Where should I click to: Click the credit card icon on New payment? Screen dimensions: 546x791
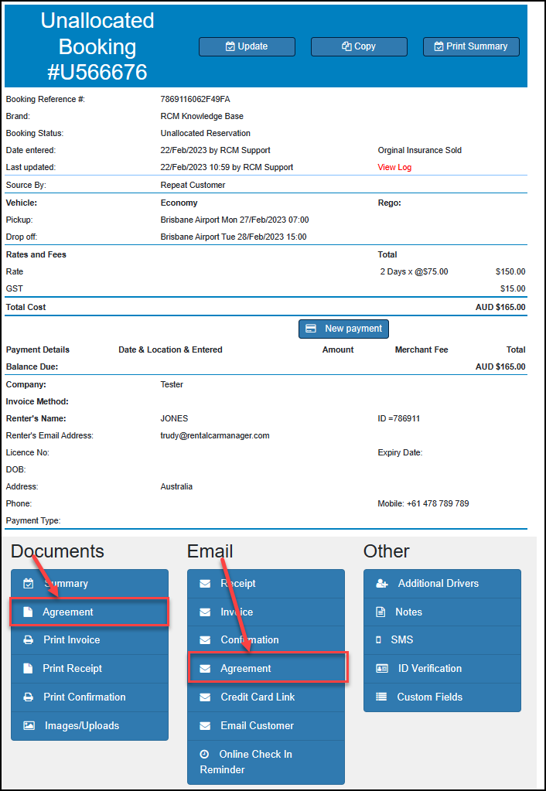pyautogui.click(x=311, y=329)
